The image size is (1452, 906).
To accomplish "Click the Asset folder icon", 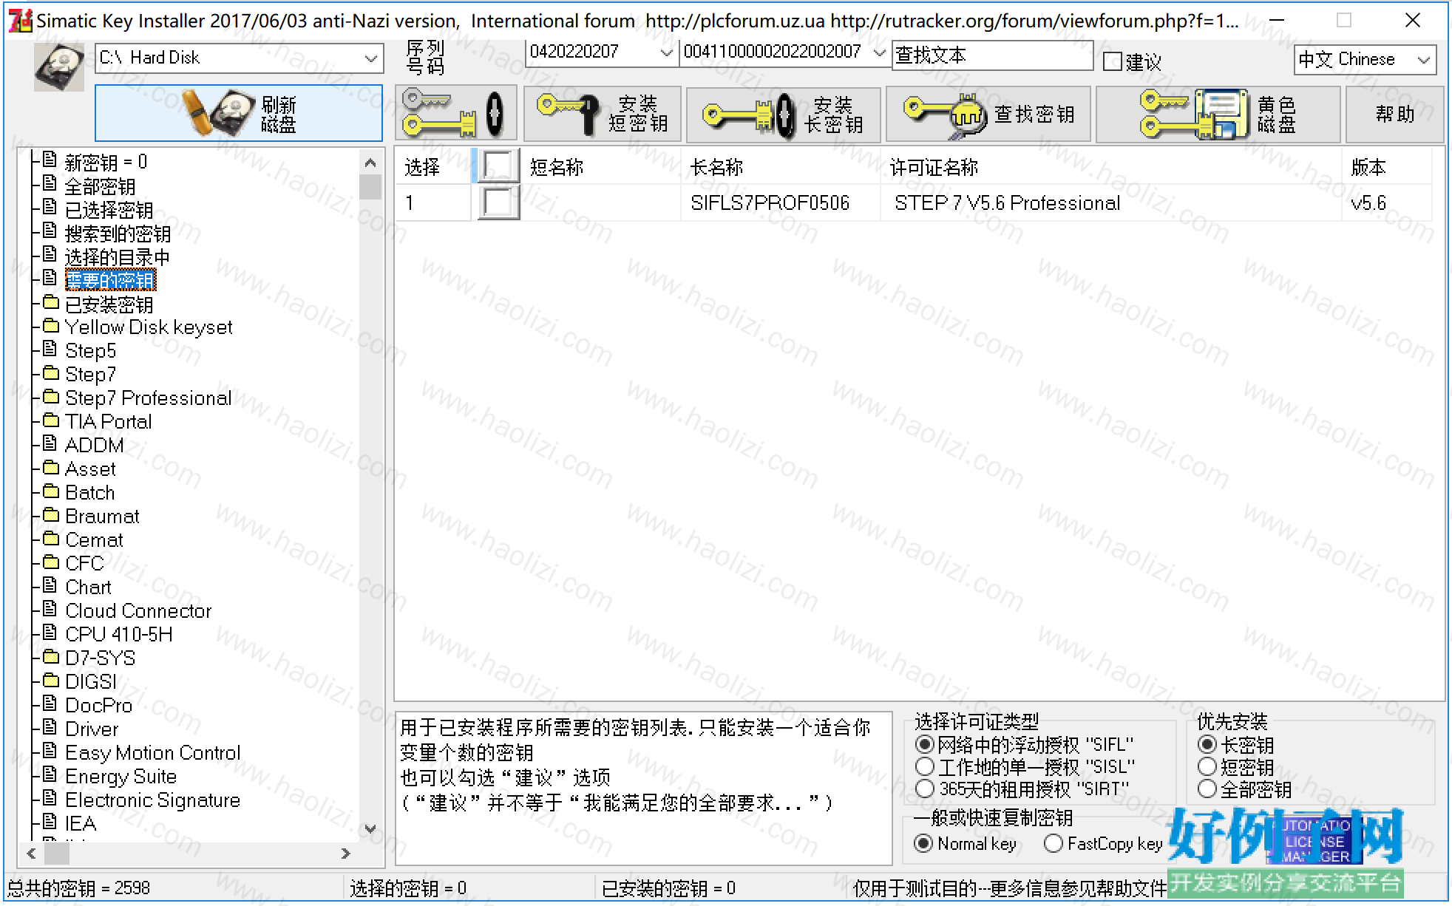I will tap(50, 468).
